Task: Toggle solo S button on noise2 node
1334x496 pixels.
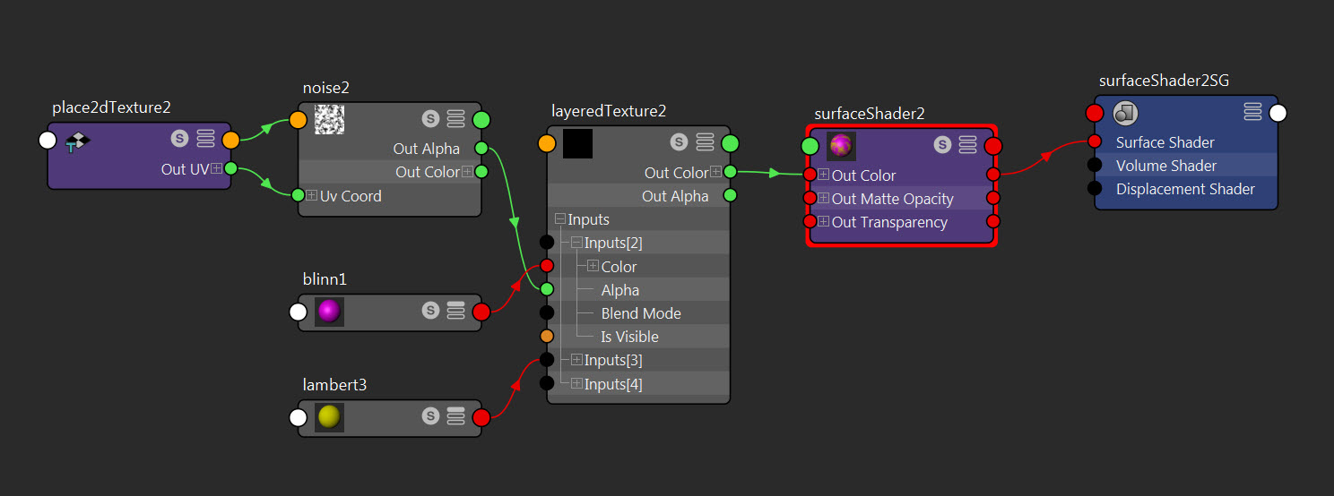Action: pos(429,118)
